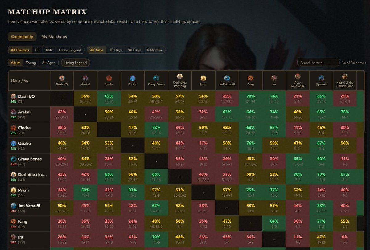Switch to the Community tab
Image resolution: width=370 pixels, height=250 pixels.
pos(22,37)
